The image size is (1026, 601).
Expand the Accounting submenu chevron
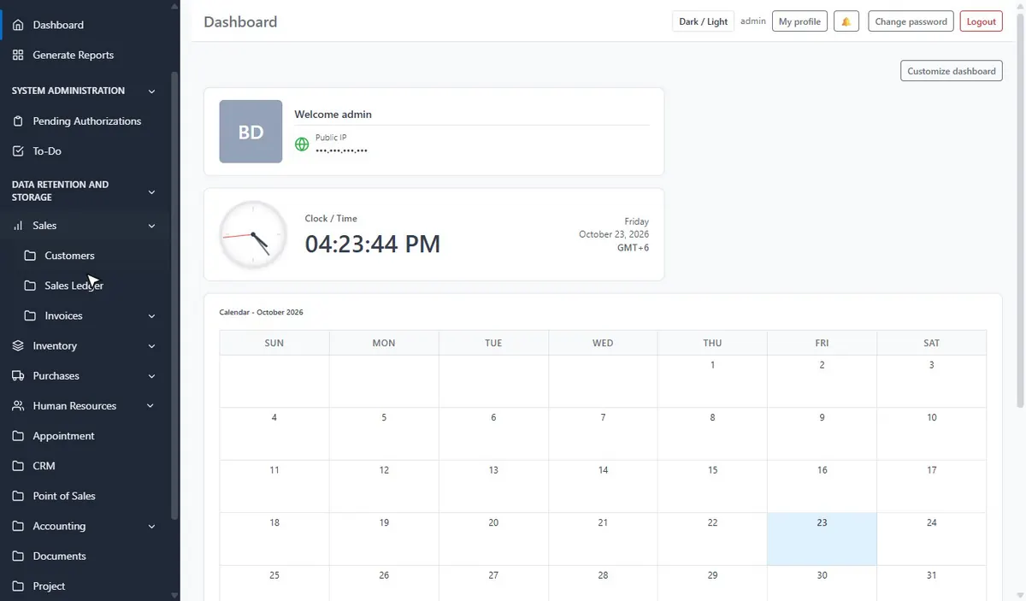click(x=151, y=527)
